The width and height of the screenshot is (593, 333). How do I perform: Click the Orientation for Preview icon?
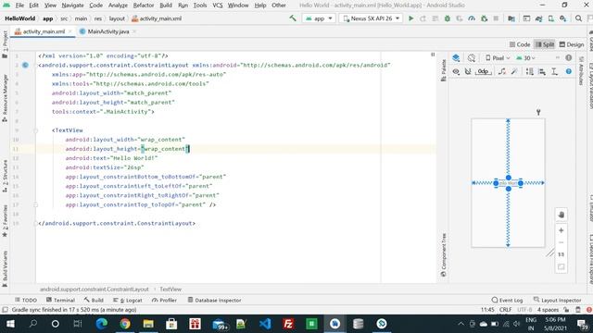472,57
